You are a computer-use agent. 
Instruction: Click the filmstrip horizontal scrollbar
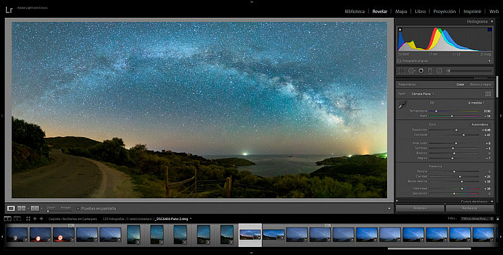[429, 248]
